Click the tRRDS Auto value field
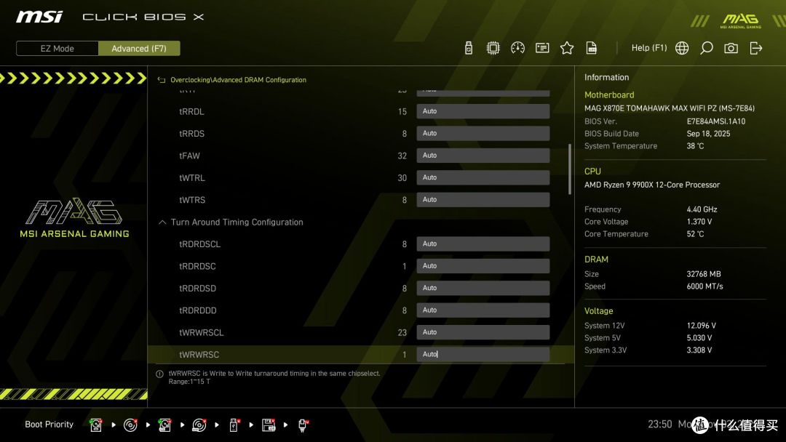The height and width of the screenshot is (442, 786). 483,133
